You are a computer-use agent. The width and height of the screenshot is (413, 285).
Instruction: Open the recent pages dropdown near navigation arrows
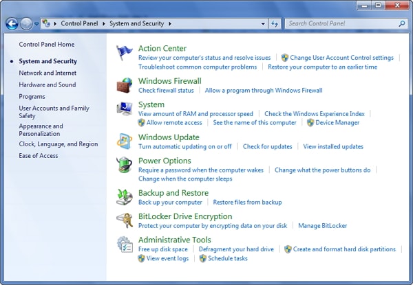36,24
